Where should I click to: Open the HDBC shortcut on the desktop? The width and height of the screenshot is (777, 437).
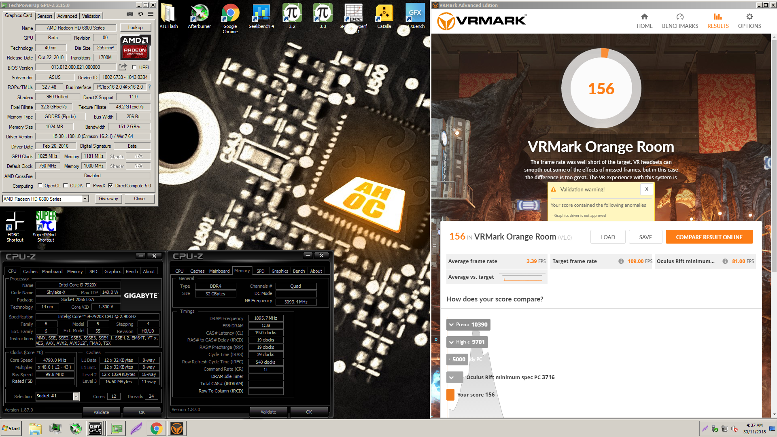(x=15, y=227)
